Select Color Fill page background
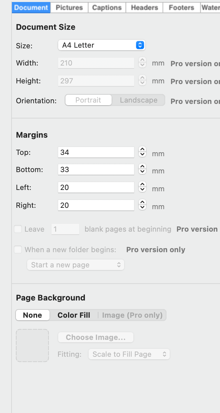 tap(74, 315)
